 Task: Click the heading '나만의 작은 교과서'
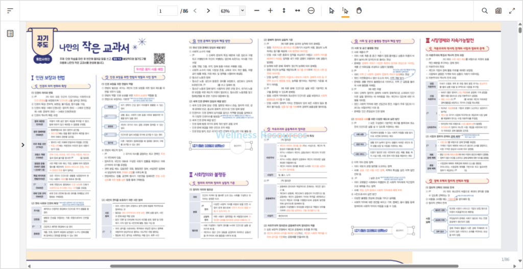[94, 48]
